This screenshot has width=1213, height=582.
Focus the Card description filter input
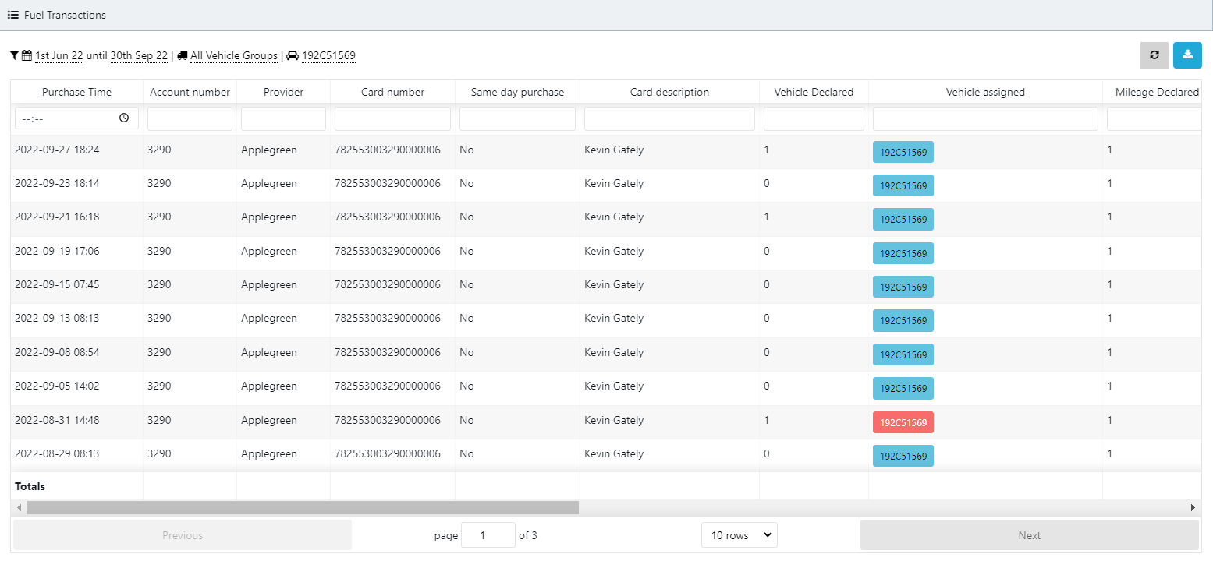coord(670,118)
